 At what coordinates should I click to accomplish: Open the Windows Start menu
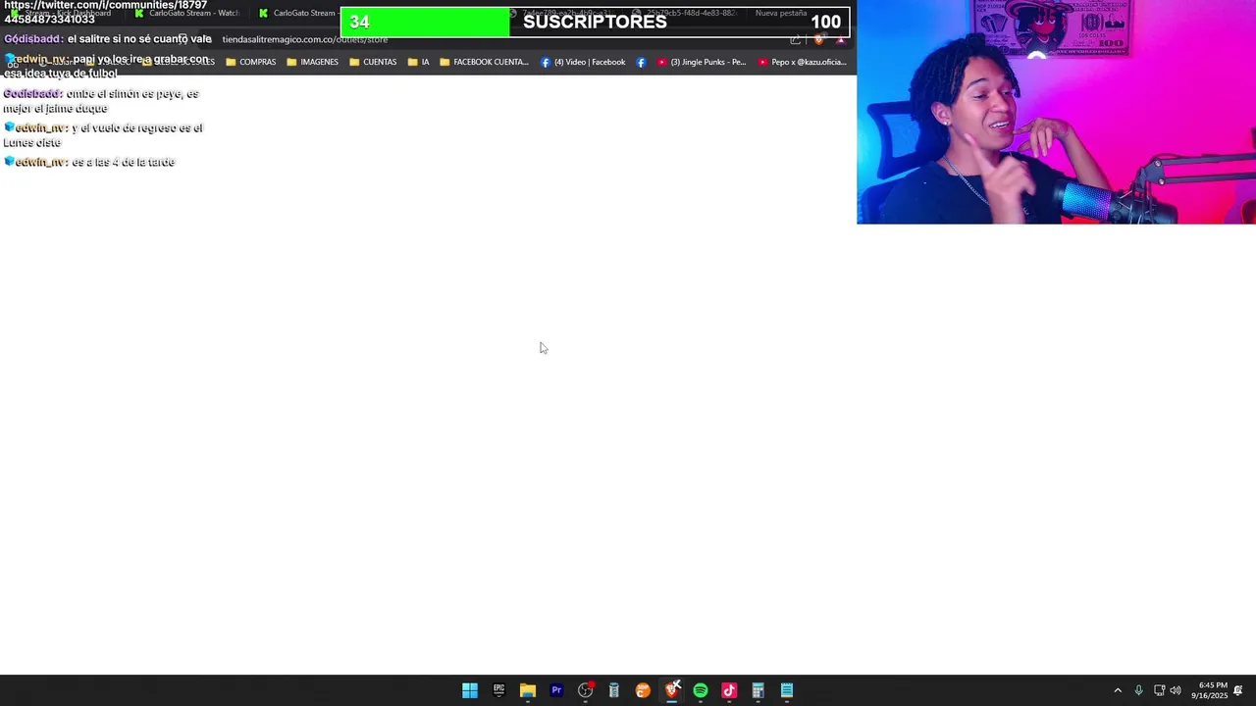(470, 690)
